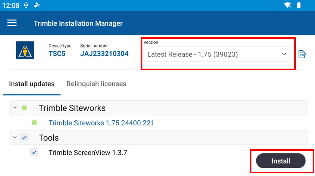Tap the 12:08 clock in status bar
Image resolution: width=315 pixels, height=176 pixels.
(x=11, y=5)
